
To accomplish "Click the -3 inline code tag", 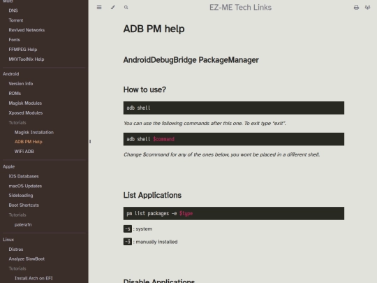I will pyautogui.click(x=128, y=242).
